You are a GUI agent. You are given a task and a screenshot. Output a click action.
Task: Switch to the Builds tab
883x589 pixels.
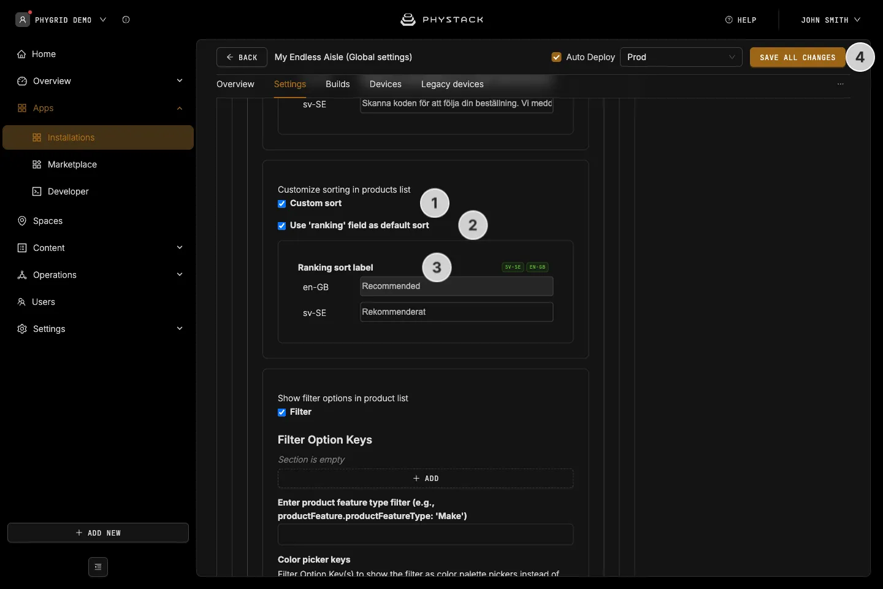[338, 84]
